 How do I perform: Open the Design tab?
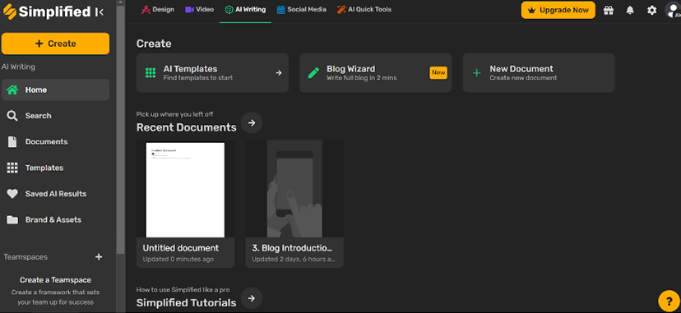point(158,9)
